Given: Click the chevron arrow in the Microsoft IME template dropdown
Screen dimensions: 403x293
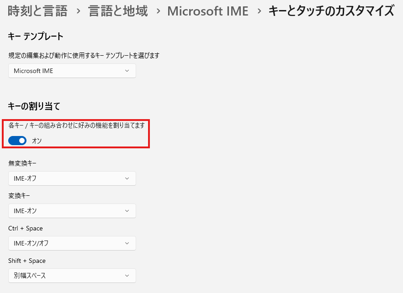Looking at the screenshot, I should click(x=127, y=71).
